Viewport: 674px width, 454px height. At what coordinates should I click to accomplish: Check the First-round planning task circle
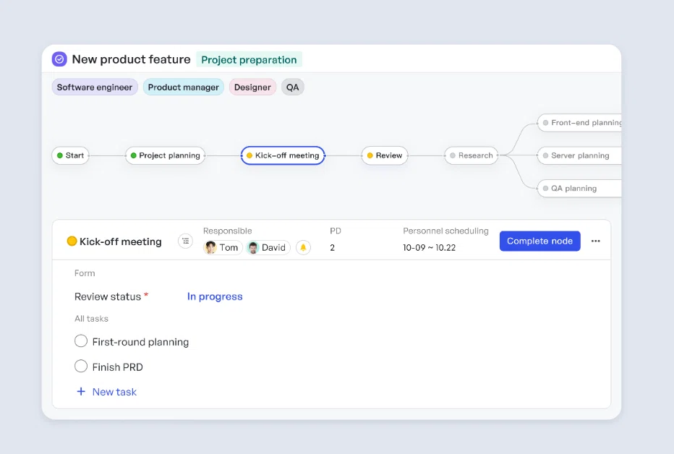(x=81, y=341)
